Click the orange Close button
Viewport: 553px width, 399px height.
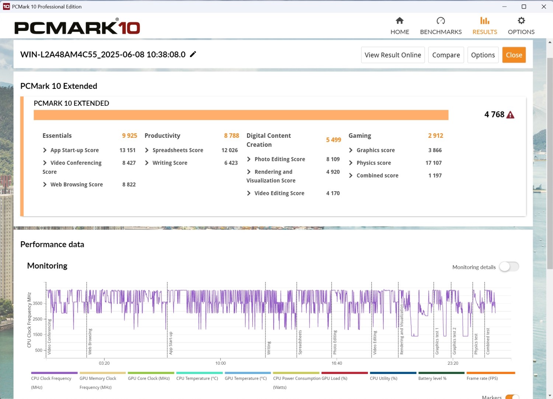(x=514, y=55)
